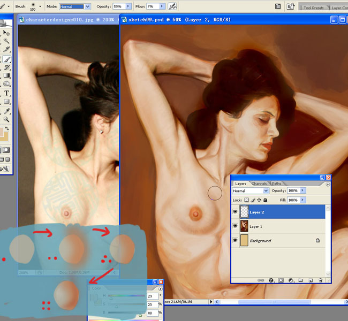The width and height of the screenshot is (348, 321).
Task: Add a layer mask
Action: (x=281, y=280)
